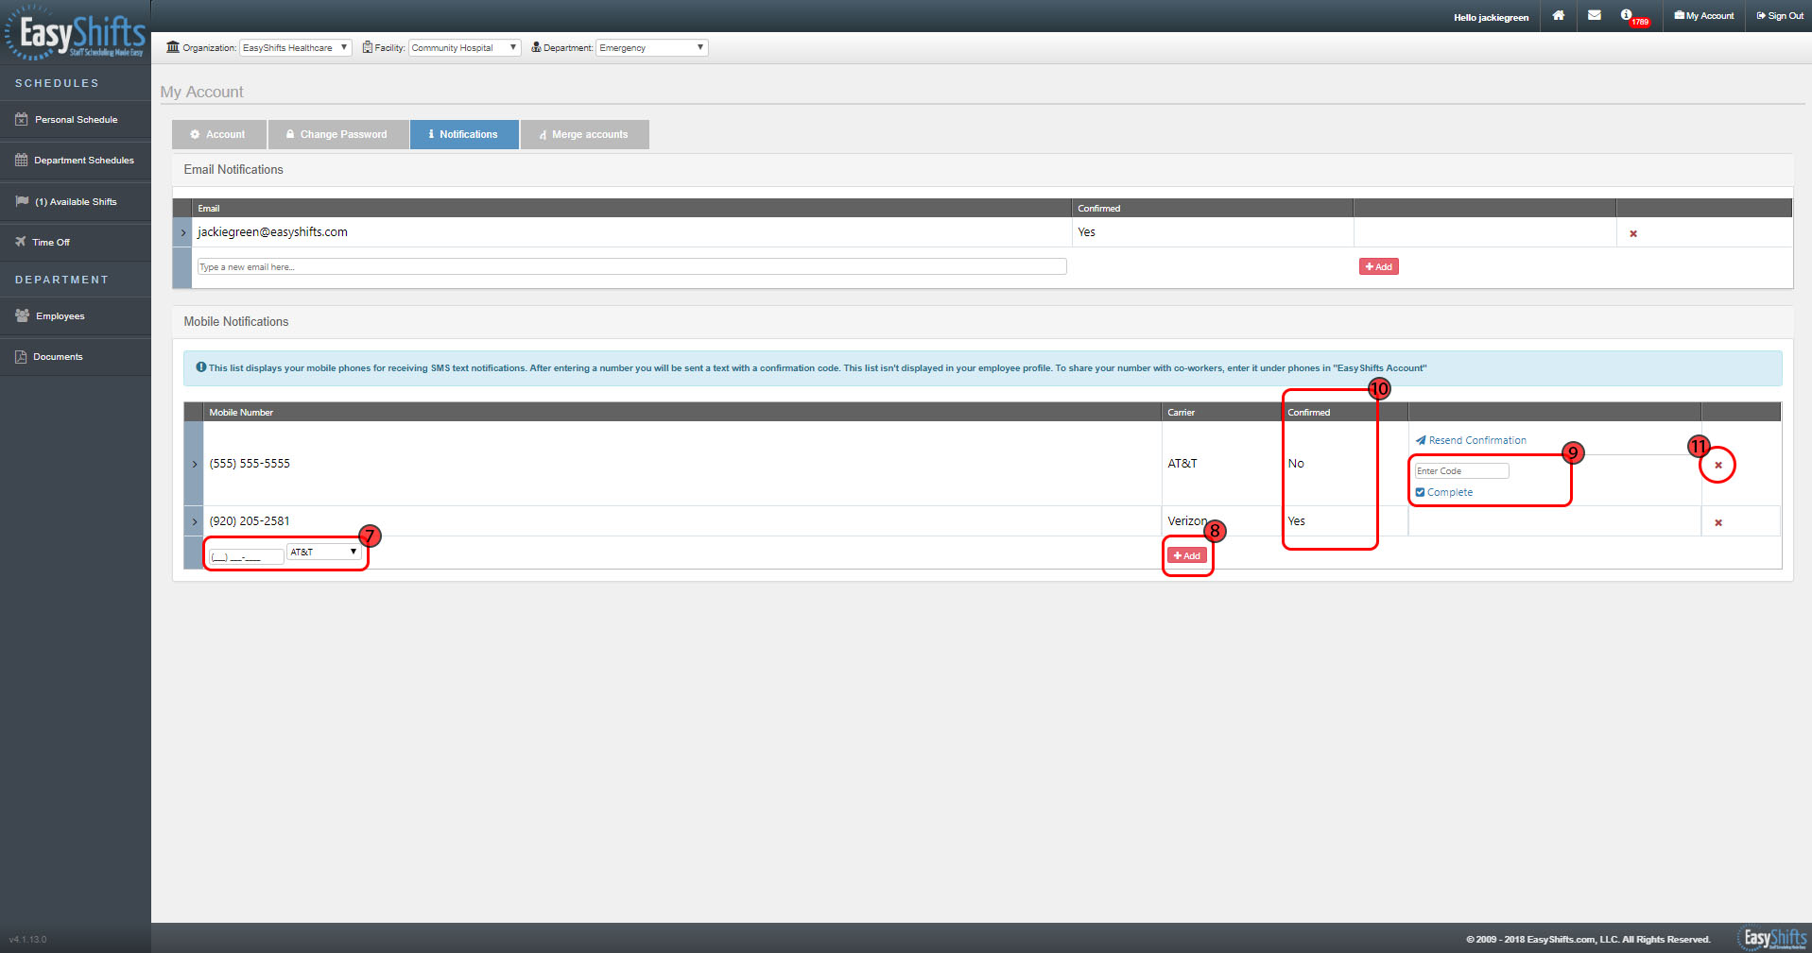Click the Documents file icon

tap(21, 357)
